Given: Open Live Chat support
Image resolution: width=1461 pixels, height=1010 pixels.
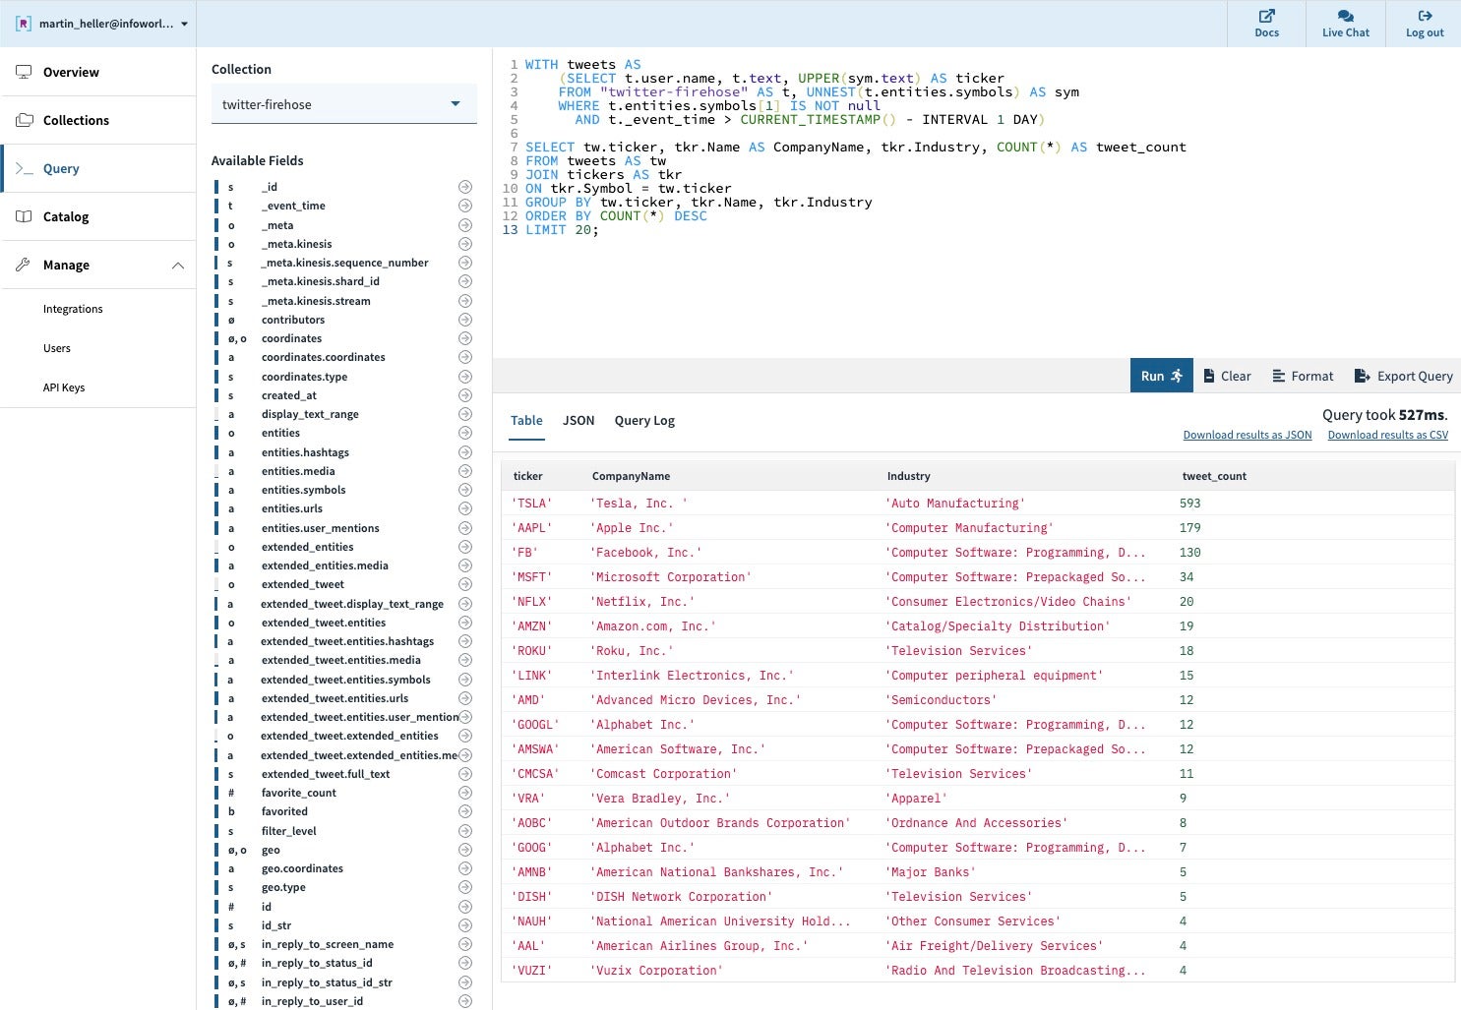Looking at the screenshot, I should pyautogui.click(x=1345, y=24).
